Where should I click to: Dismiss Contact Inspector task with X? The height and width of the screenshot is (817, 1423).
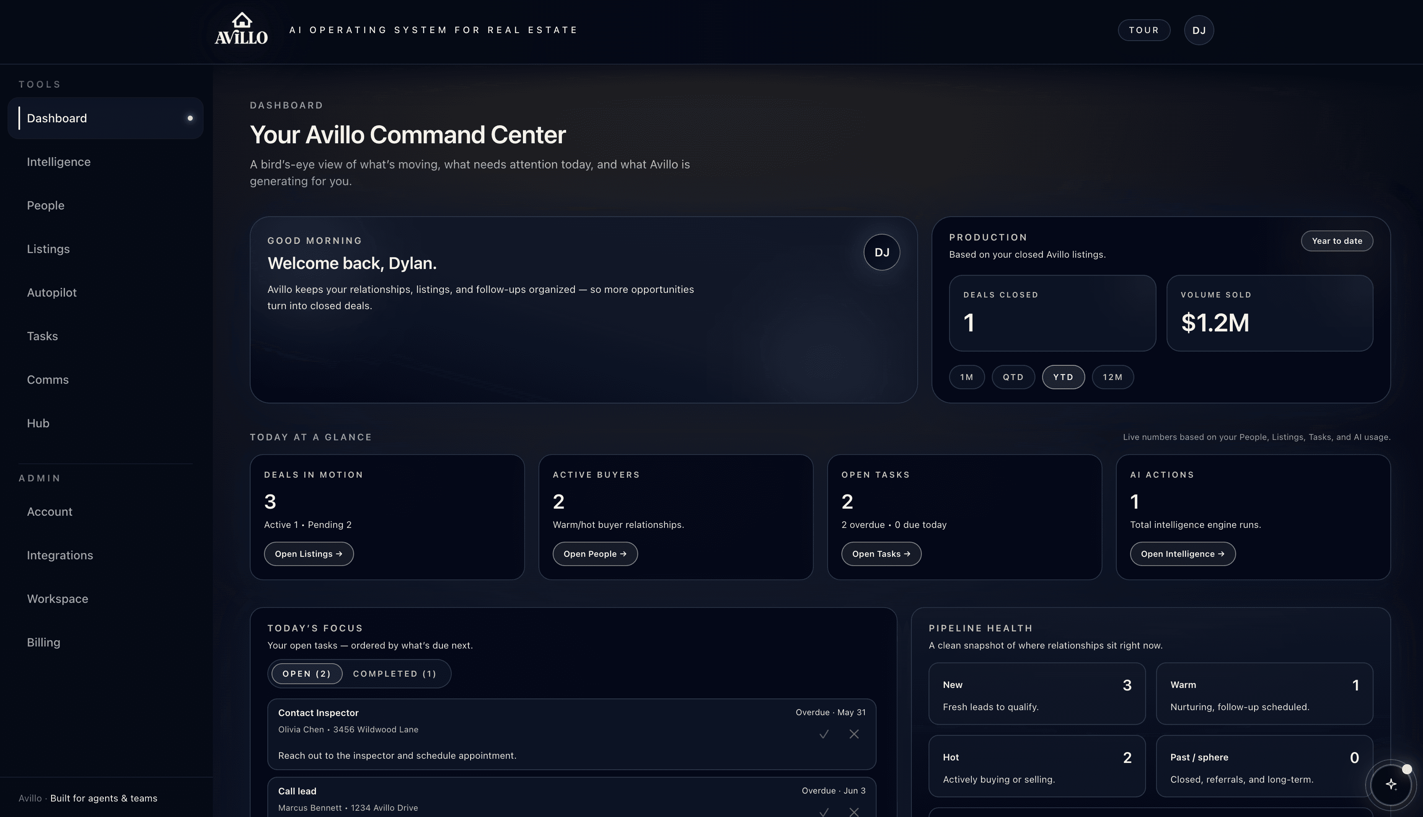[x=854, y=734]
